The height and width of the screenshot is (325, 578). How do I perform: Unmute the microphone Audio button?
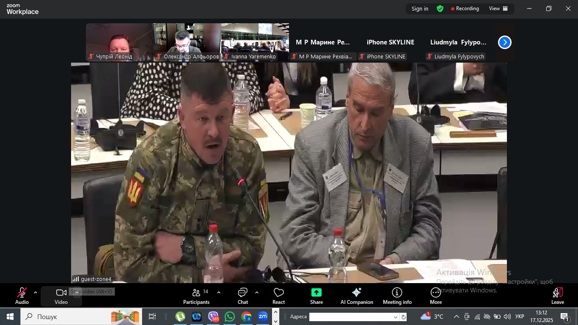click(22, 296)
